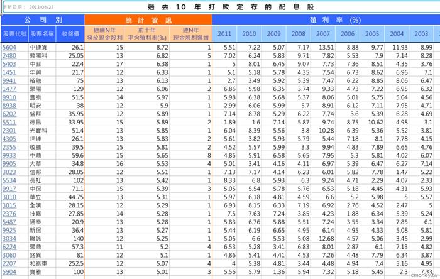This screenshot has height=279, width=440.
Task: Open stock code 9905 link
Action: click(x=9, y=164)
